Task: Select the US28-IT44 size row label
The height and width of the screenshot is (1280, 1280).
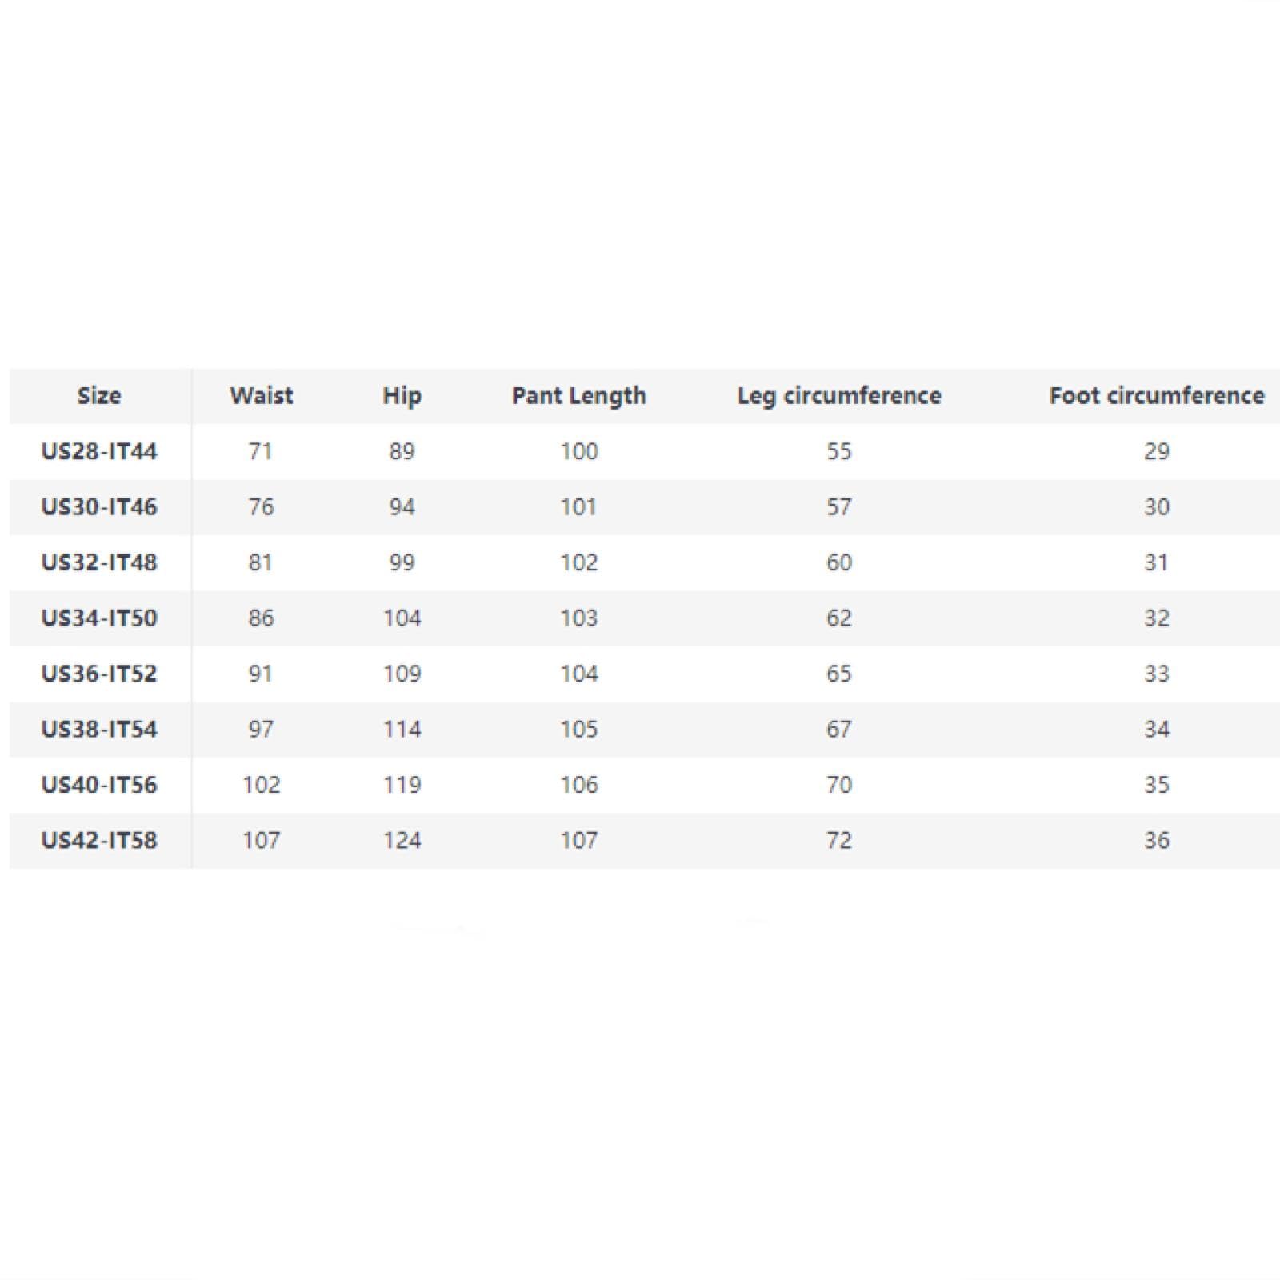Action: point(99,451)
